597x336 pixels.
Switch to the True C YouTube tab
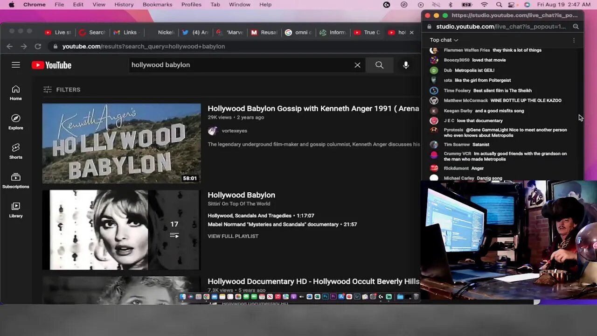click(x=368, y=32)
